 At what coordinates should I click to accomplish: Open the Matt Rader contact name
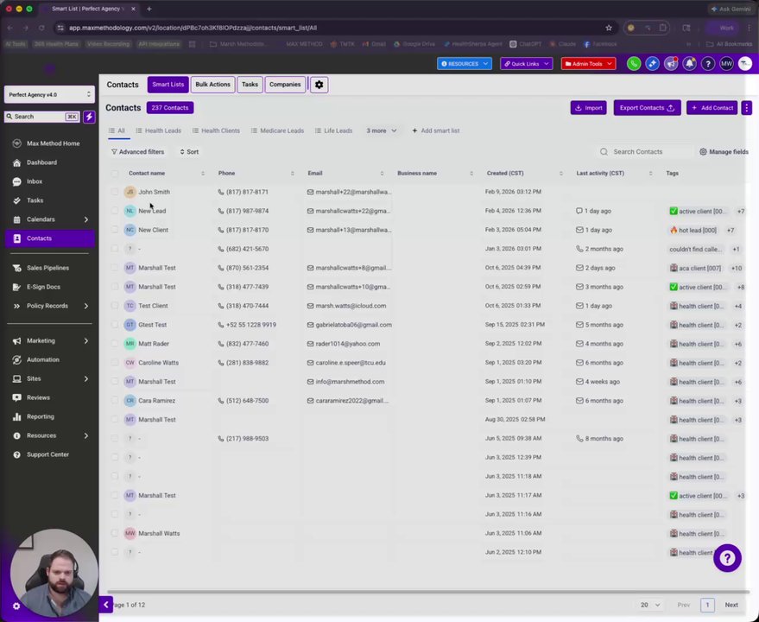(x=154, y=344)
